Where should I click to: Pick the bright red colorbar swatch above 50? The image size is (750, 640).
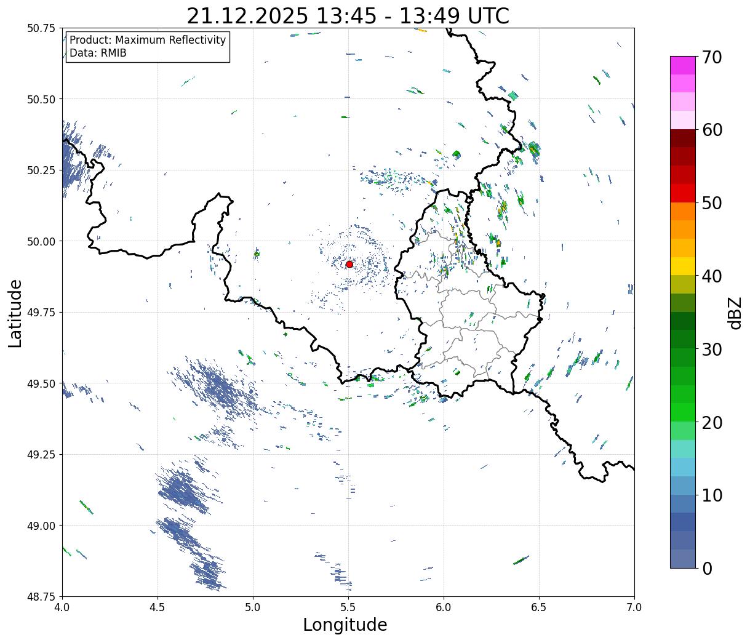(x=683, y=193)
